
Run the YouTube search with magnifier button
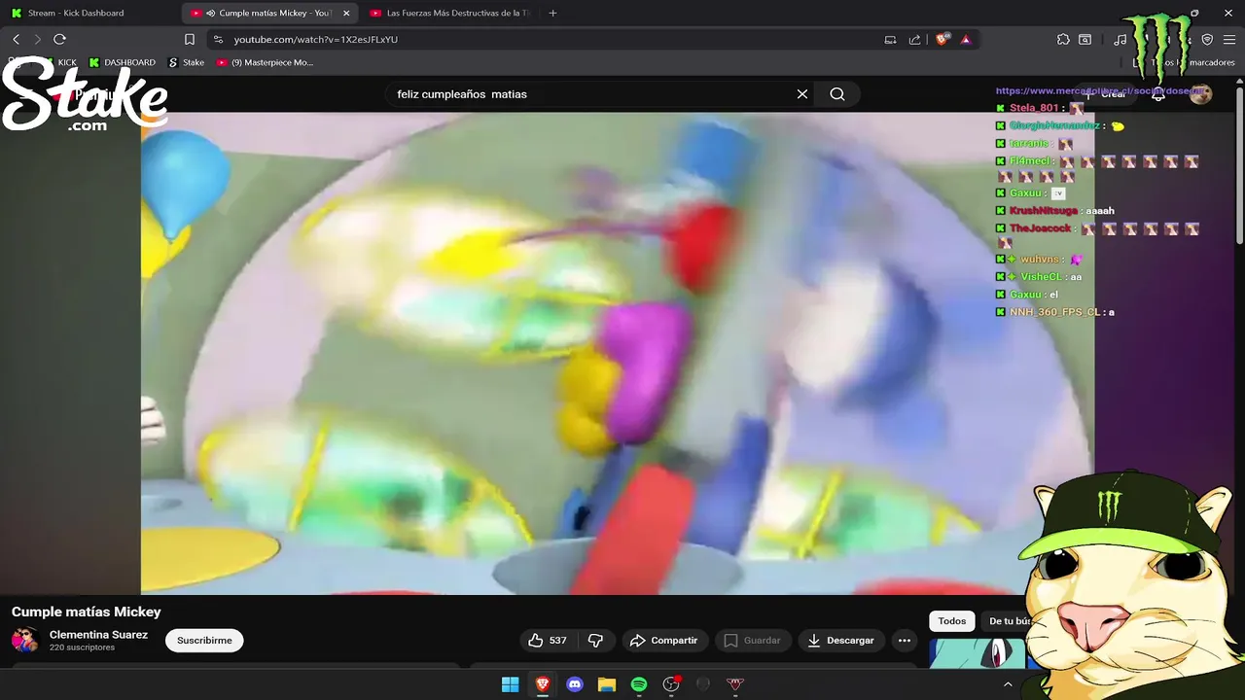[837, 94]
